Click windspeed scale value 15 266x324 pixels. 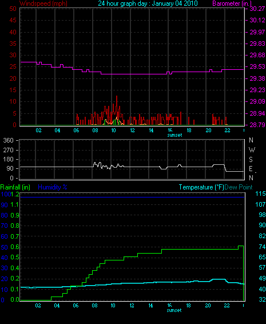[x=13, y=90]
